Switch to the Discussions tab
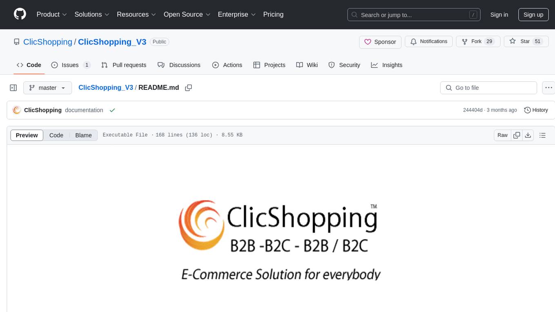This screenshot has width=555, height=312. coord(179,65)
